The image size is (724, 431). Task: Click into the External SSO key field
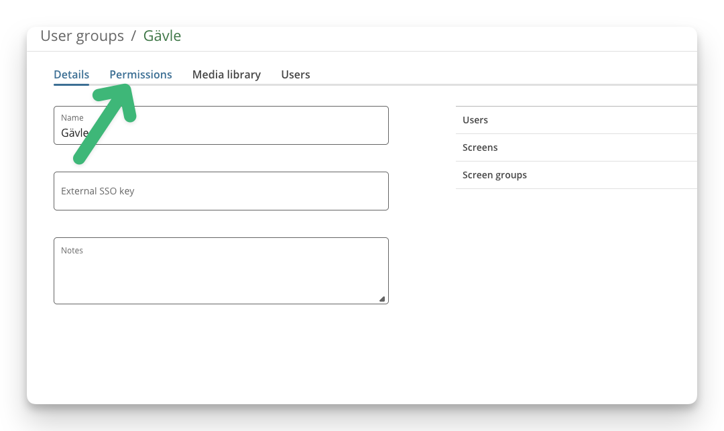221,191
